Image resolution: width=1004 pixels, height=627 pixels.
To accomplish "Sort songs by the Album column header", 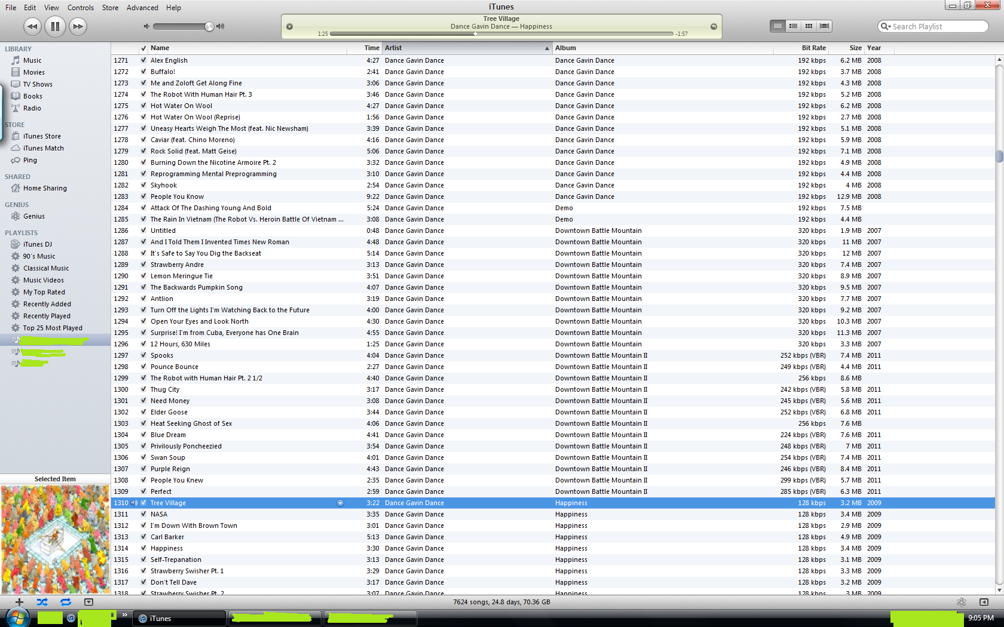I will click(x=663, y=48).
